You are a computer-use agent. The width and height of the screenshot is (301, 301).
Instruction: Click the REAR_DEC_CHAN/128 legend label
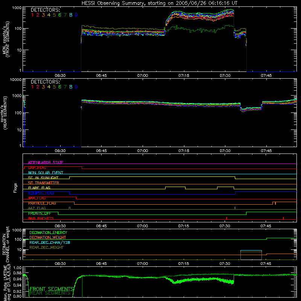[50, 242]
